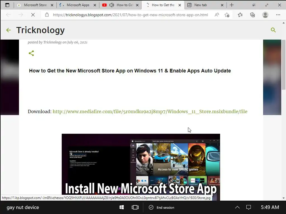Screen dimensions: 286x214
Task: Open Edge Settings and more menu
Action: click(278, 15)
